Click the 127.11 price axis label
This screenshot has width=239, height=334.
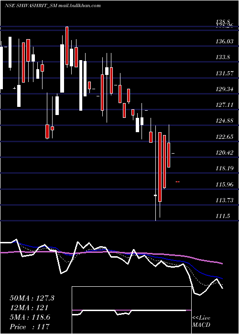pyautogui.click(x=225, y=104)
